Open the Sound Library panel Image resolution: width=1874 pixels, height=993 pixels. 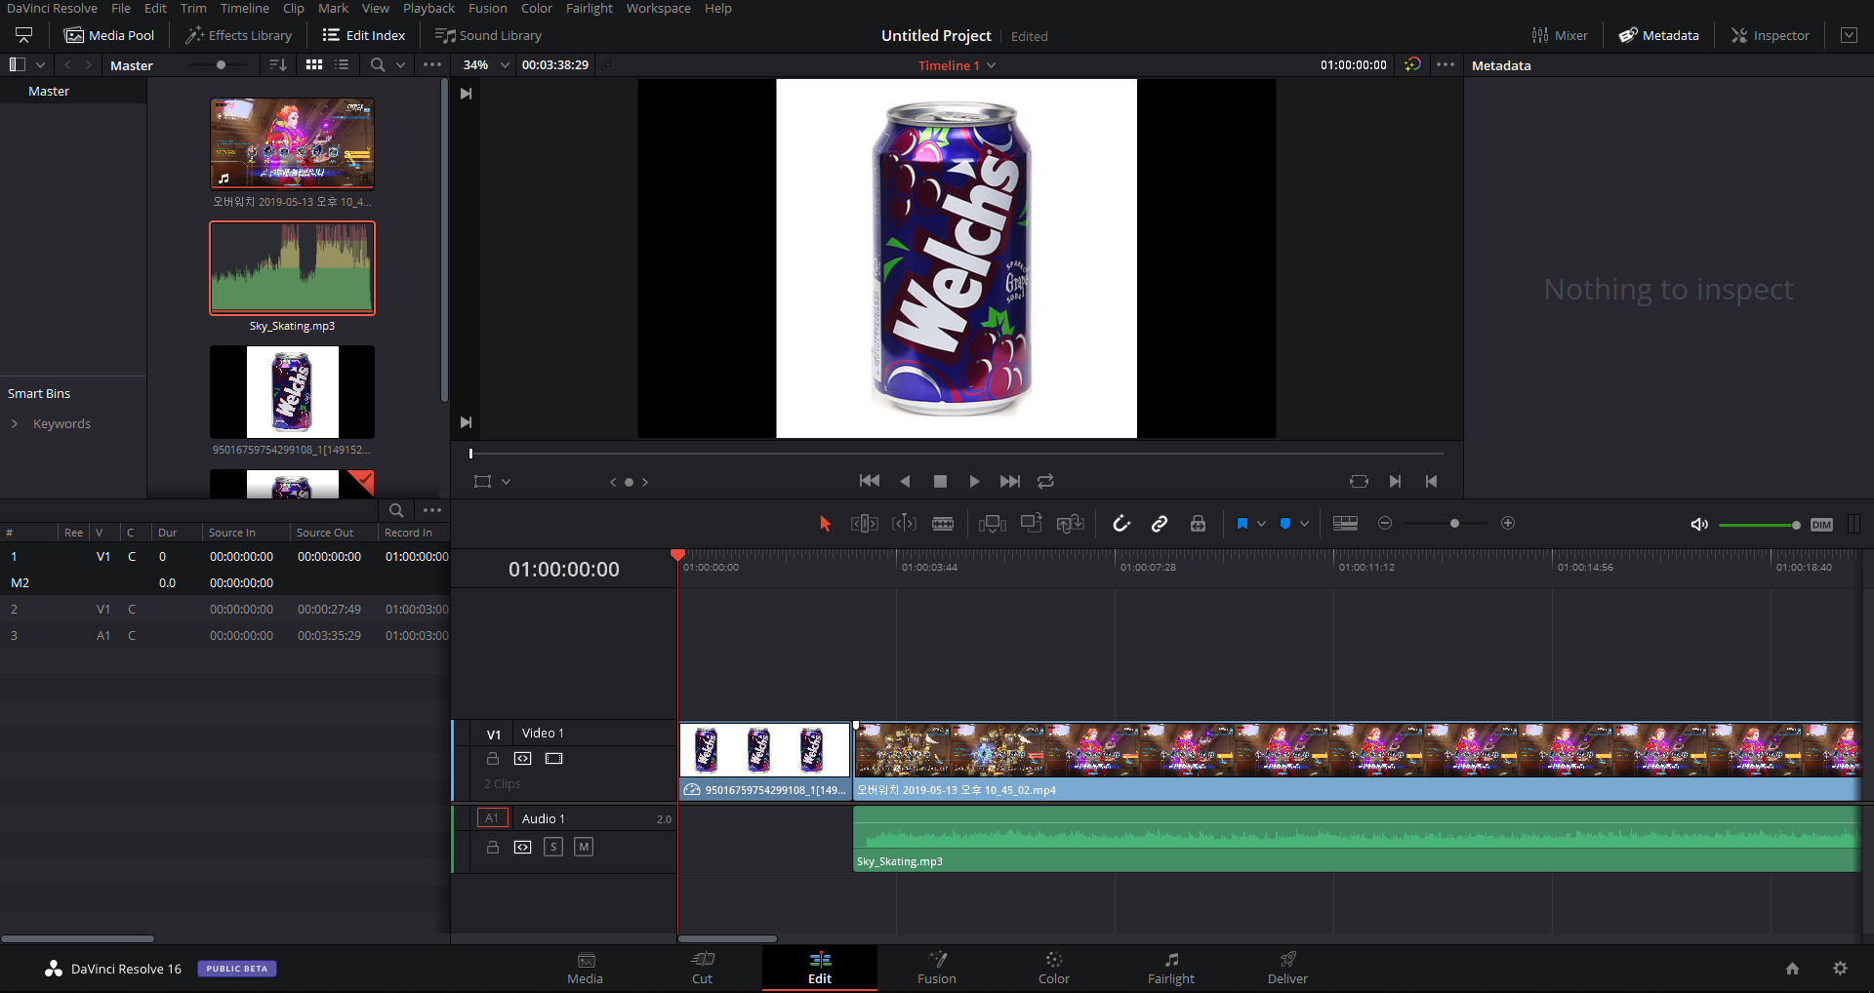488,35
